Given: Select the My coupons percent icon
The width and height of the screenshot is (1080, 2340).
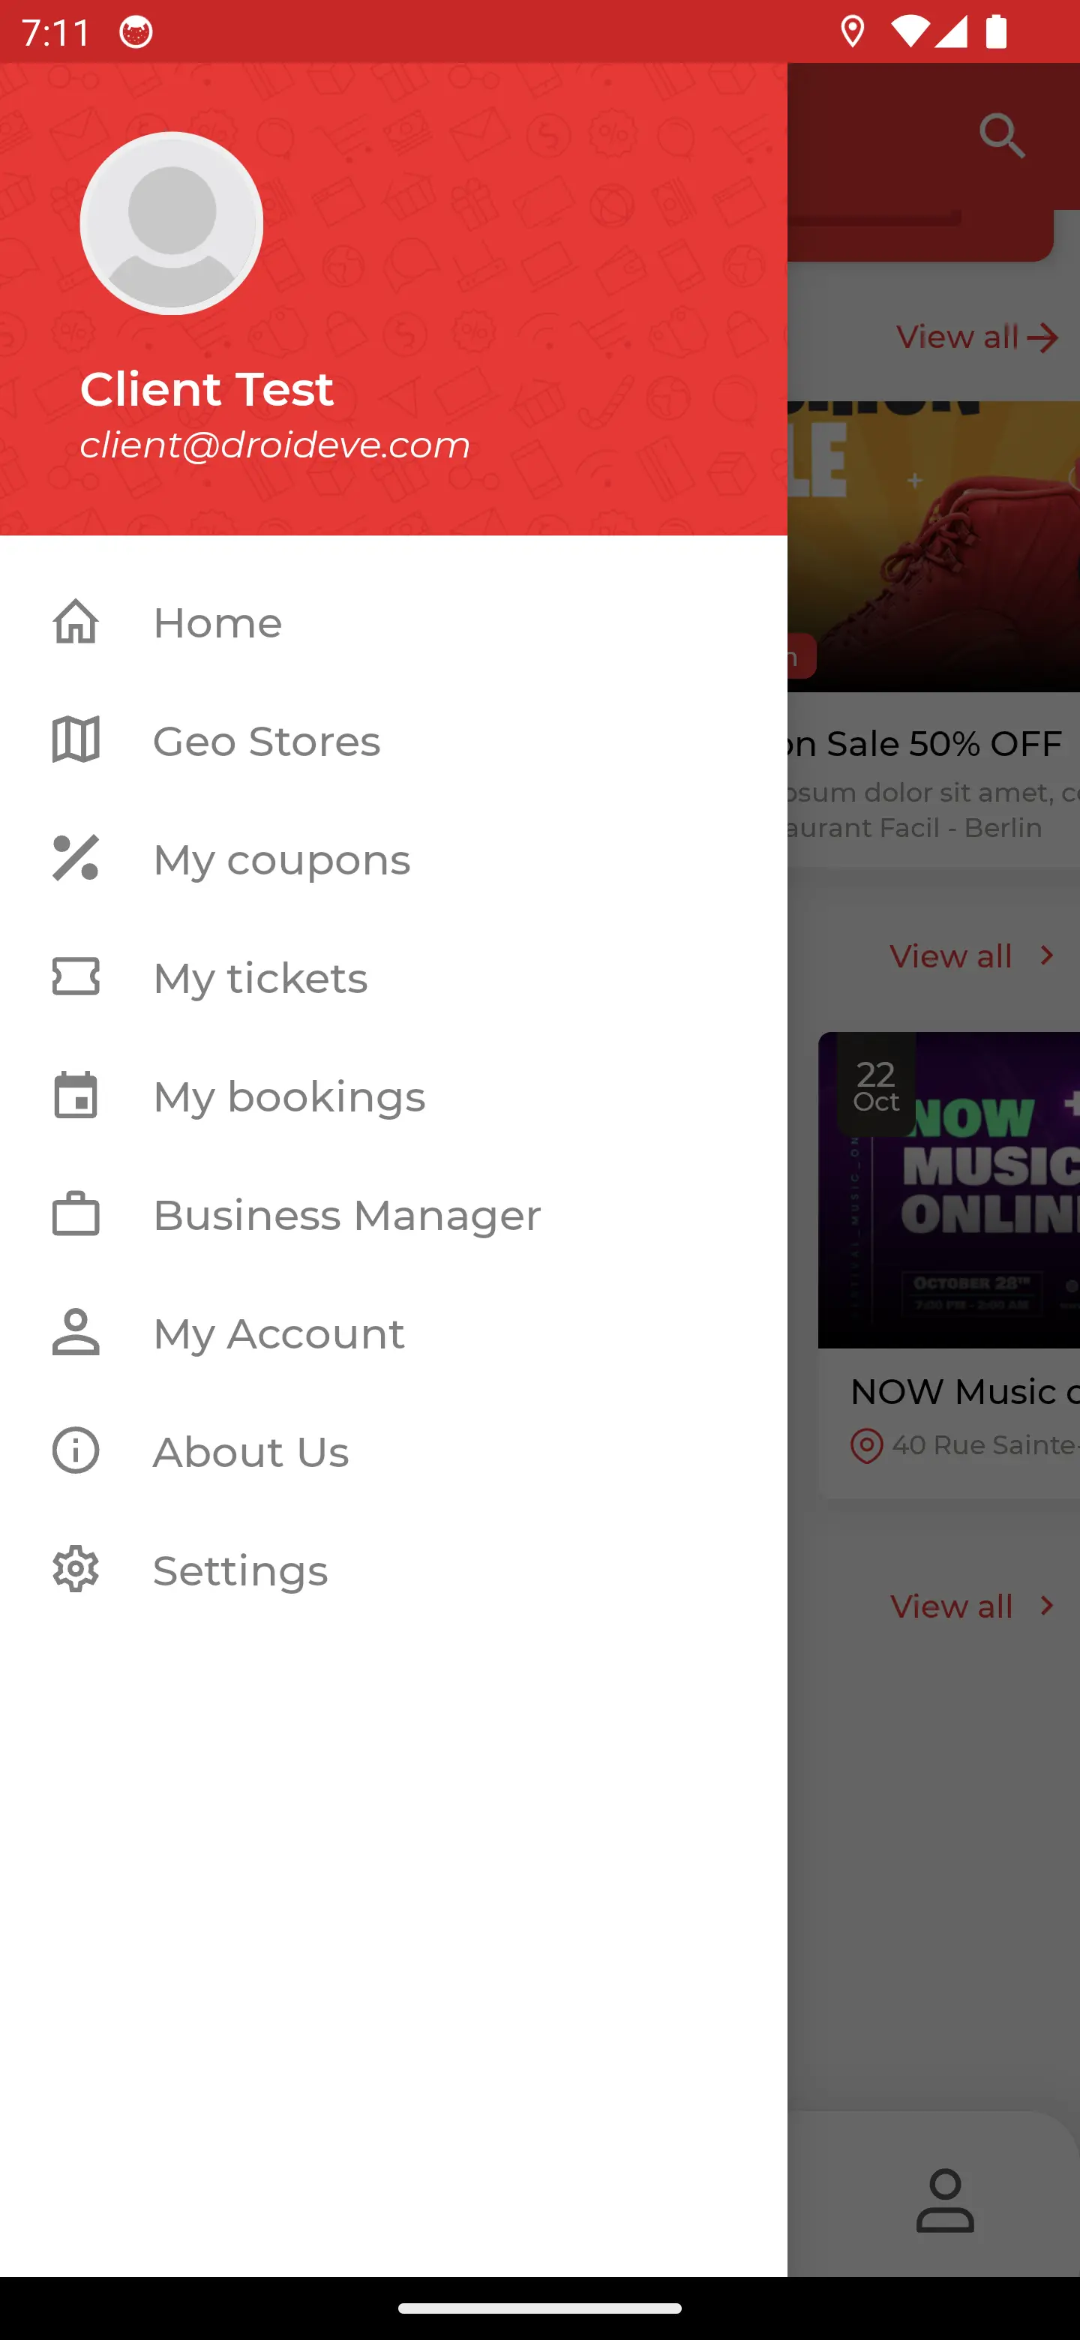Looking at the screenshot, I should click(76, 859).
